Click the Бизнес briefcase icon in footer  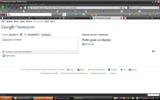(130, 70)
